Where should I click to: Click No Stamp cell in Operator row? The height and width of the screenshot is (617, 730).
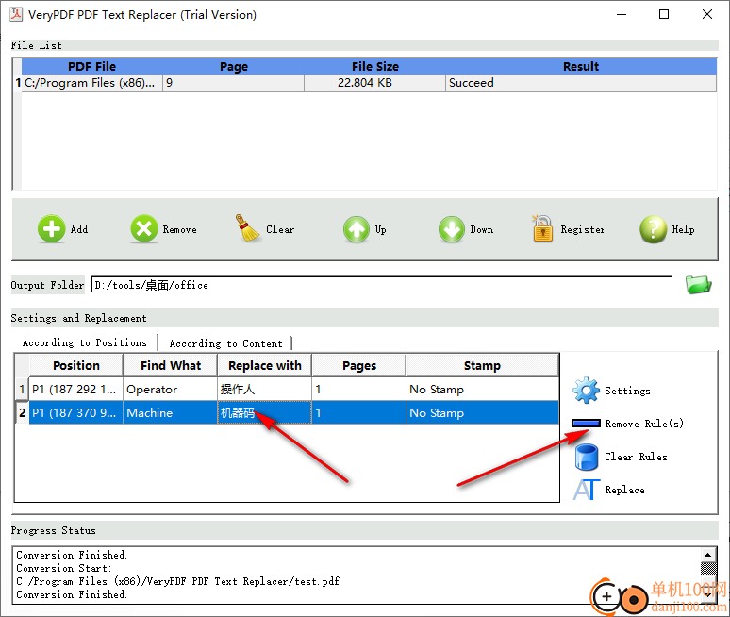(482, 390)
